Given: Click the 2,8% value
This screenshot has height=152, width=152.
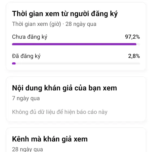Looking at the screenshot, I should 134,56.
